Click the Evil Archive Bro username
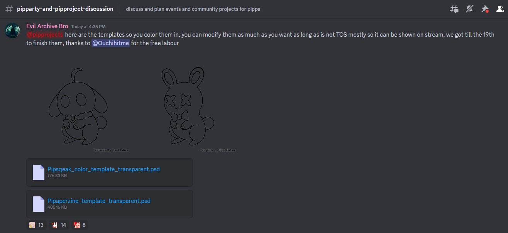 pyautogui.click(x=47, y=26)
